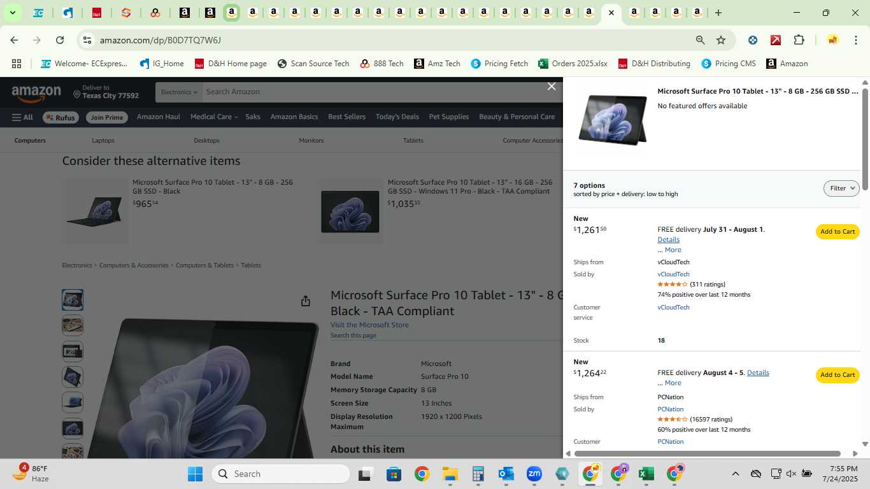
Task: Open Today's Deals nav item
Action: 397,117
